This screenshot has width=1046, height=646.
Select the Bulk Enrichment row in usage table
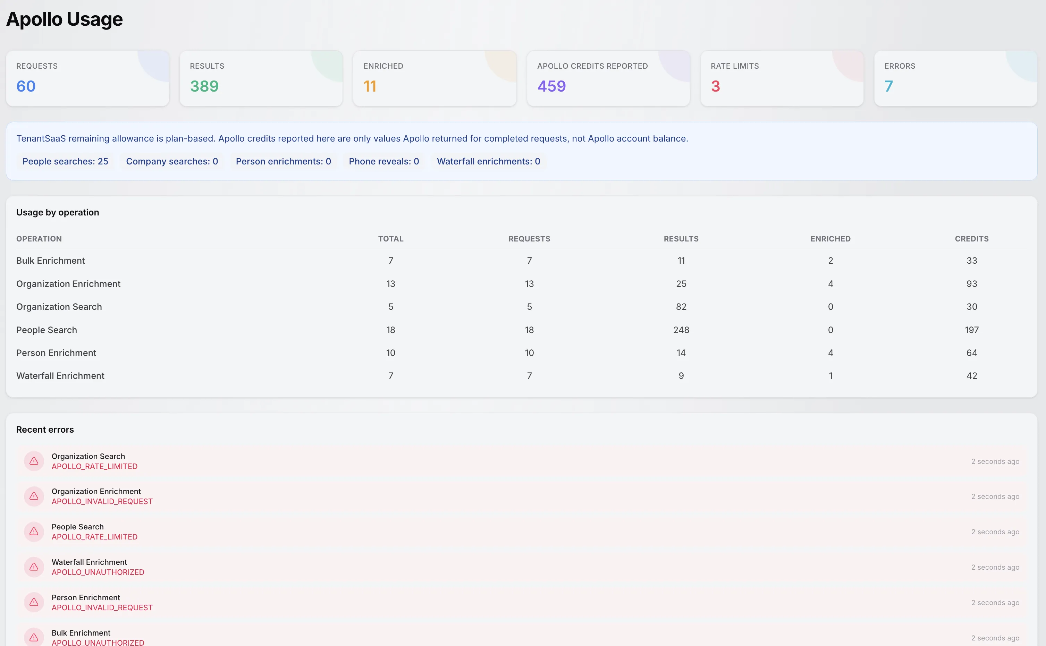click(x=521, y=261)
